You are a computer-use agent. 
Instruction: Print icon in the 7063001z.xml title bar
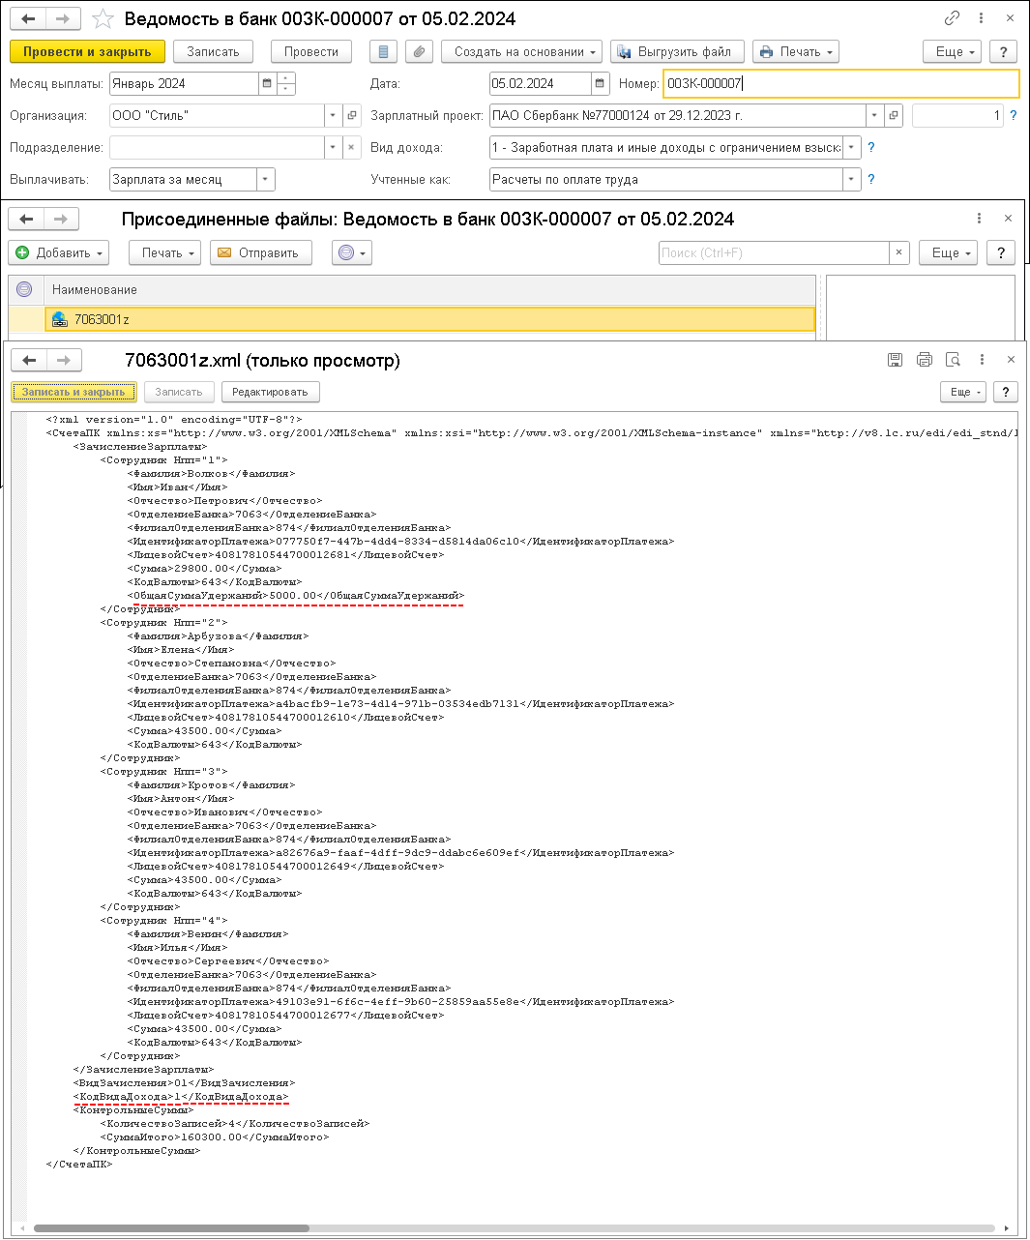pos(925,360)
